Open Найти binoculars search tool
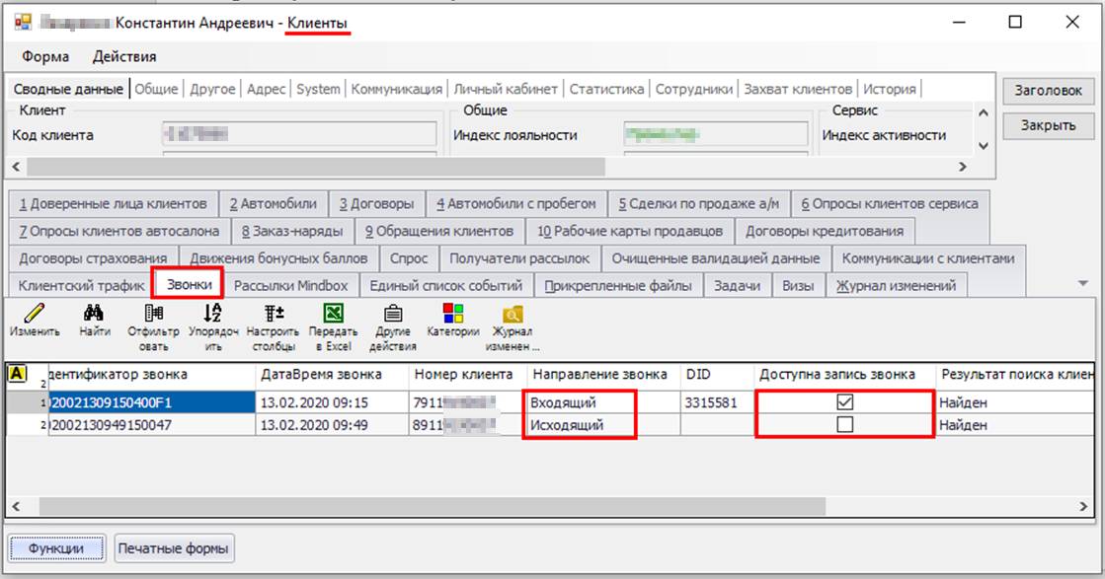This screenshot has height=579, width=1105. (95, 314)
